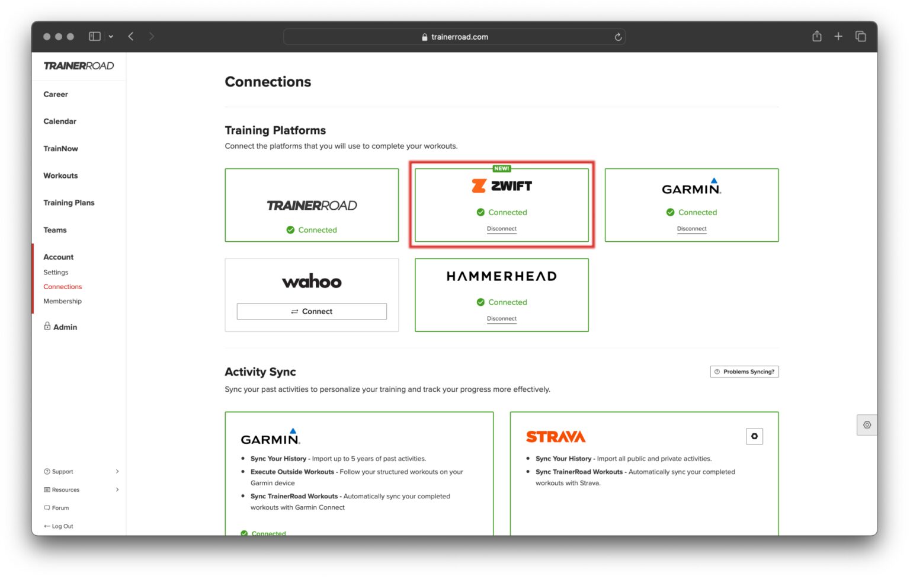Click the Log Out arrow icon
This screenshot has width=910, height=579.
[47, 526]
